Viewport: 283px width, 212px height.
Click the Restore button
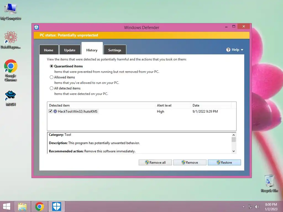pos(224,162)
